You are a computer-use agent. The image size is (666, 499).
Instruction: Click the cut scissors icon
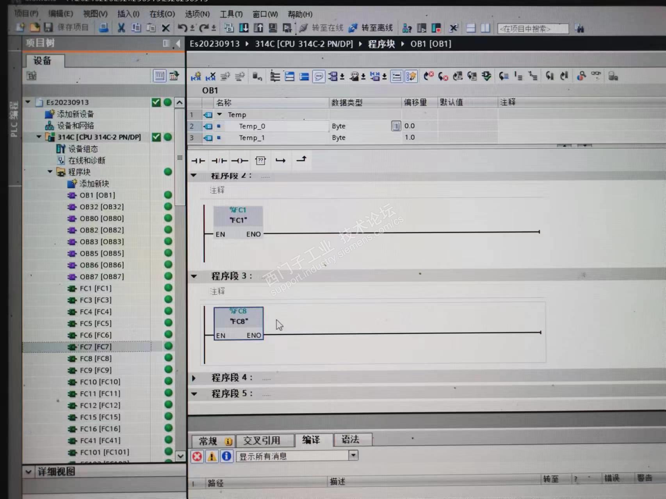121,28
